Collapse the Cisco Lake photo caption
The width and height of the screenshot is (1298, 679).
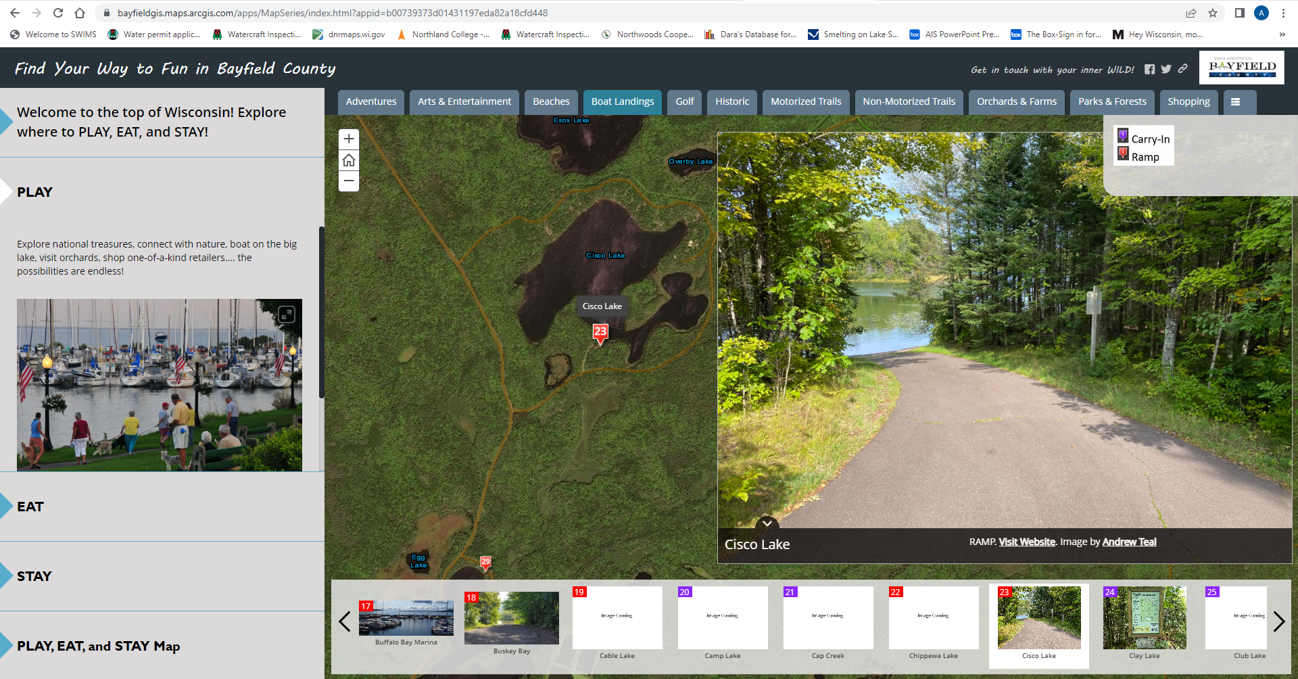(x=767, y=523)
